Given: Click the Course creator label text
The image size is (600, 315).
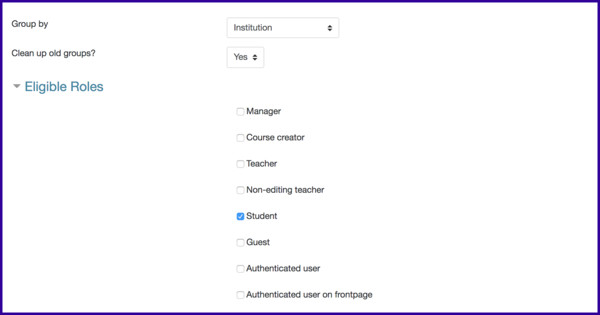Looking at the screenshot, I should click(275, 138).
